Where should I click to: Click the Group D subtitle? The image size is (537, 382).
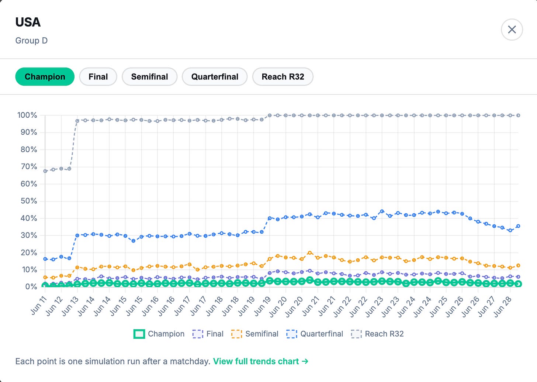(x=31, y=41)
